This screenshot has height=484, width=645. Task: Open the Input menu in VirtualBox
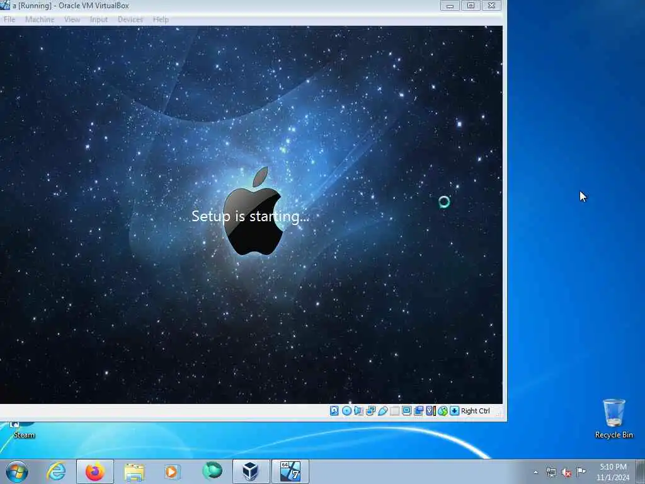pos(99,20)
